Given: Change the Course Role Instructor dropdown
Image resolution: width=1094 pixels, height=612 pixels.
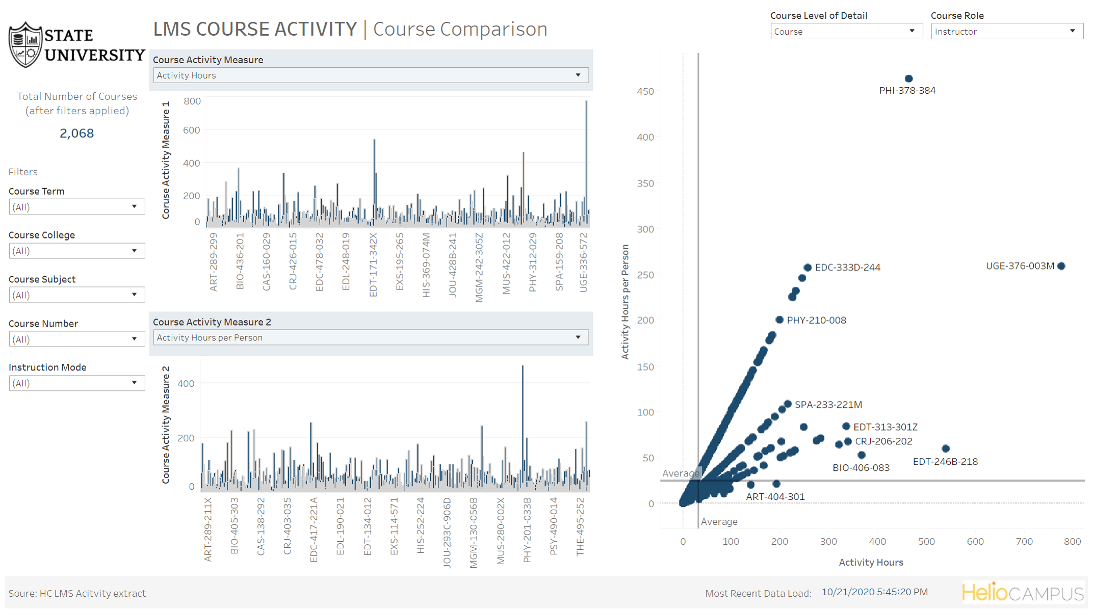Looking at the screenshot, I should (1006, 32).
